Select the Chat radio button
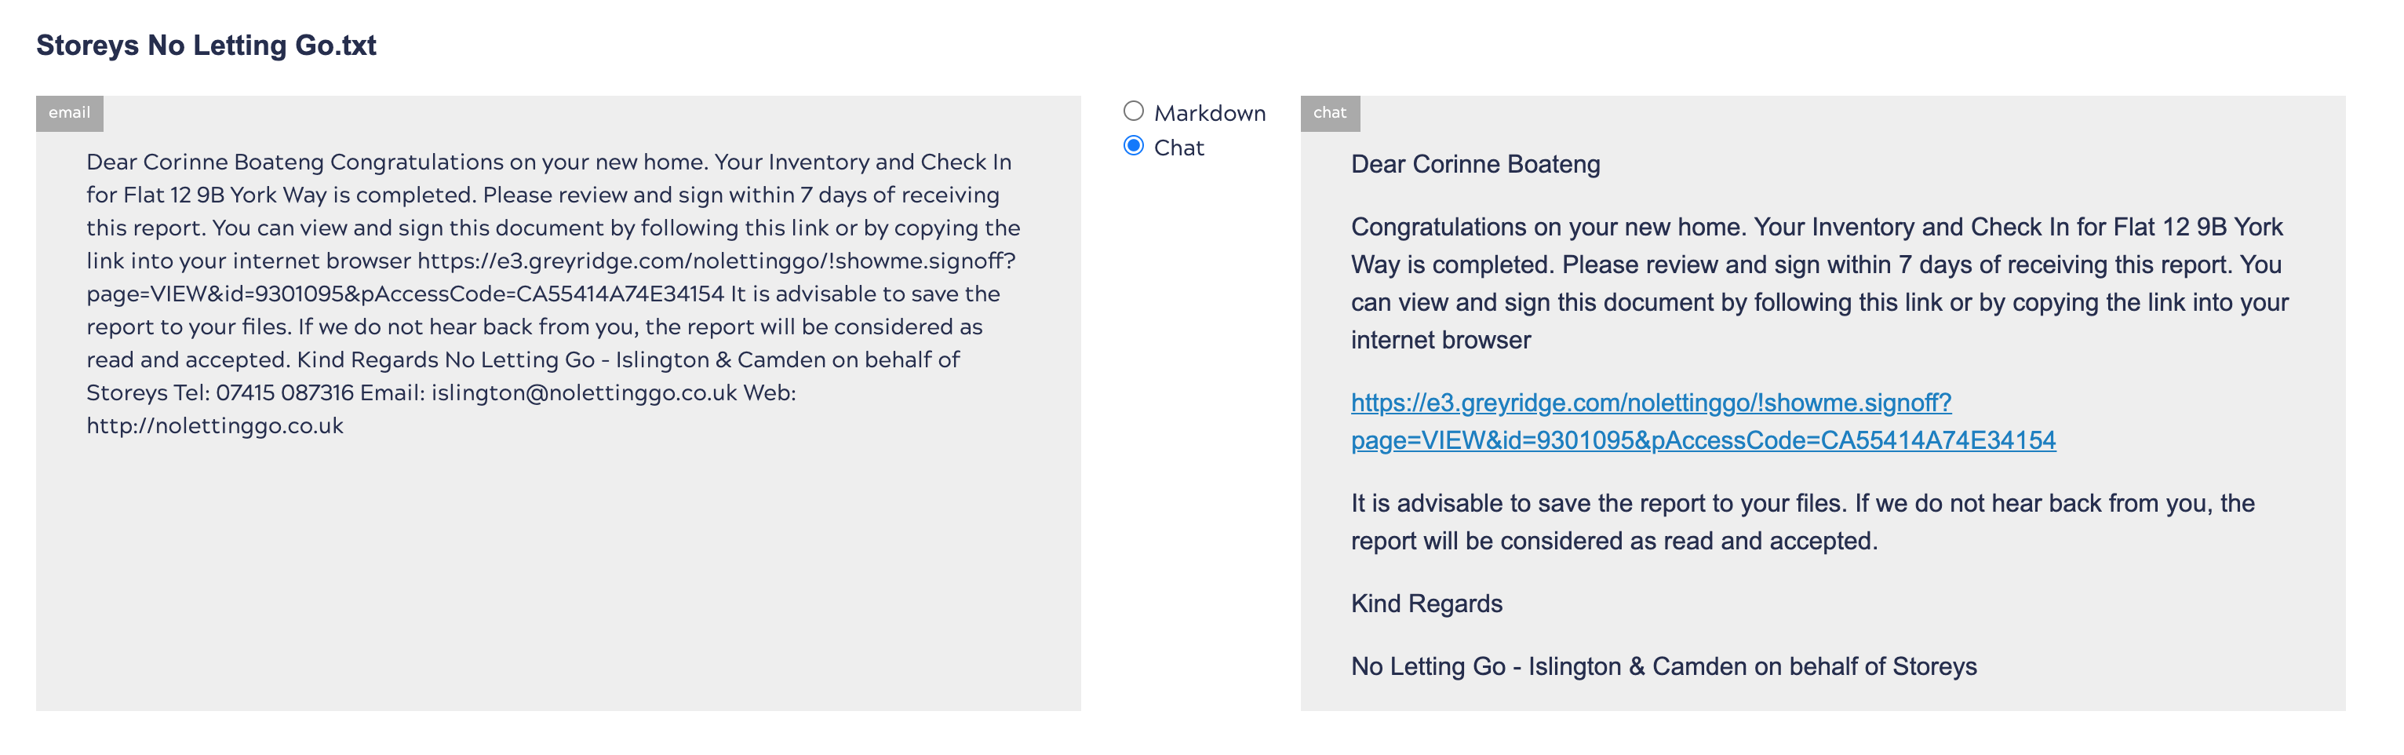2404x755 pixels. coord(1133,146)
